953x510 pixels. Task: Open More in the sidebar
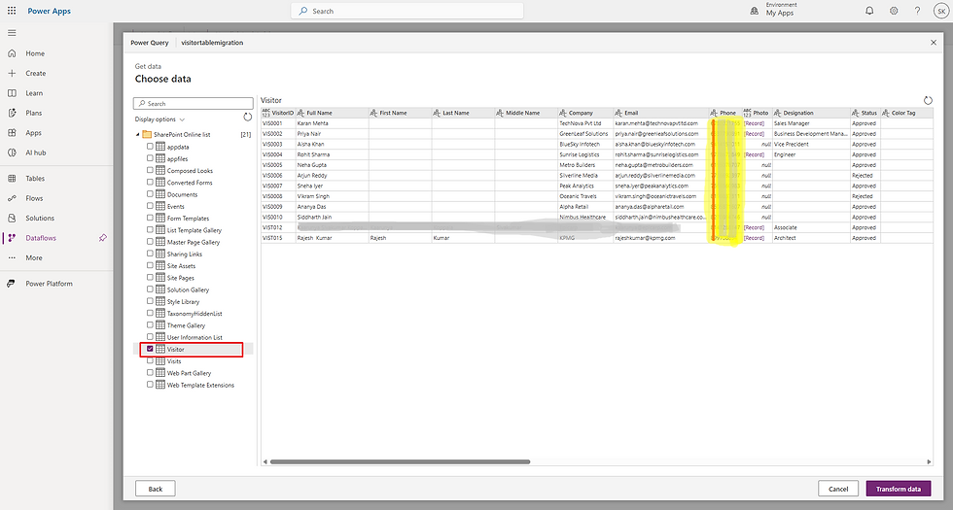coord(34,258)
